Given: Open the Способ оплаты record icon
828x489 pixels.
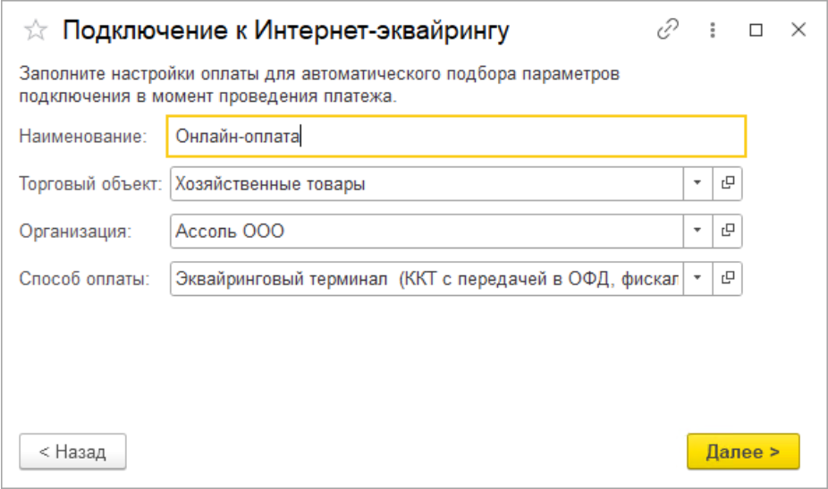Looking at the screenshot, I should [x=728, y=278].
